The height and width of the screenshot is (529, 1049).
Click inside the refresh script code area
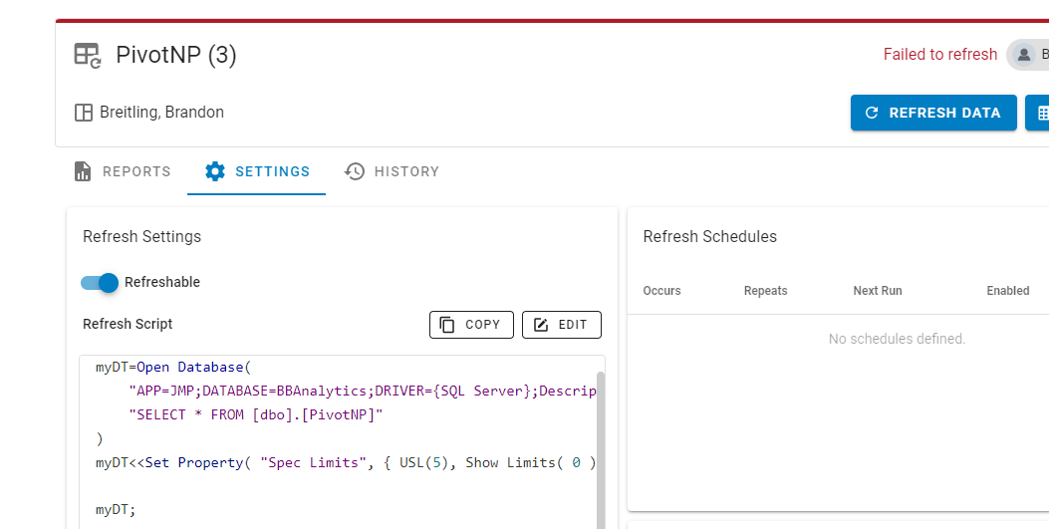pyautogui.click(x=339, y=448)
